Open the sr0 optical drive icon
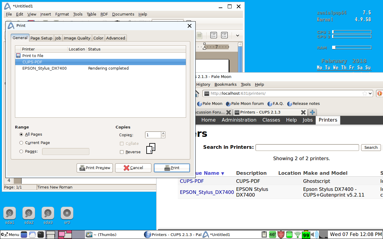 pyautogui.click(x=67, y=213)
